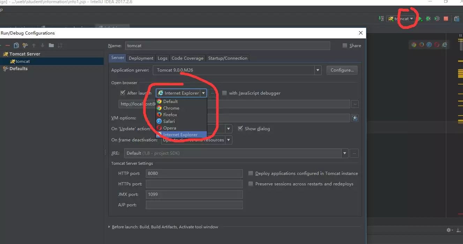Viewport: 463px width, 244px height.
Task: Click the Build project icon in IDE toolbar
Action: [x=381, y=19]
